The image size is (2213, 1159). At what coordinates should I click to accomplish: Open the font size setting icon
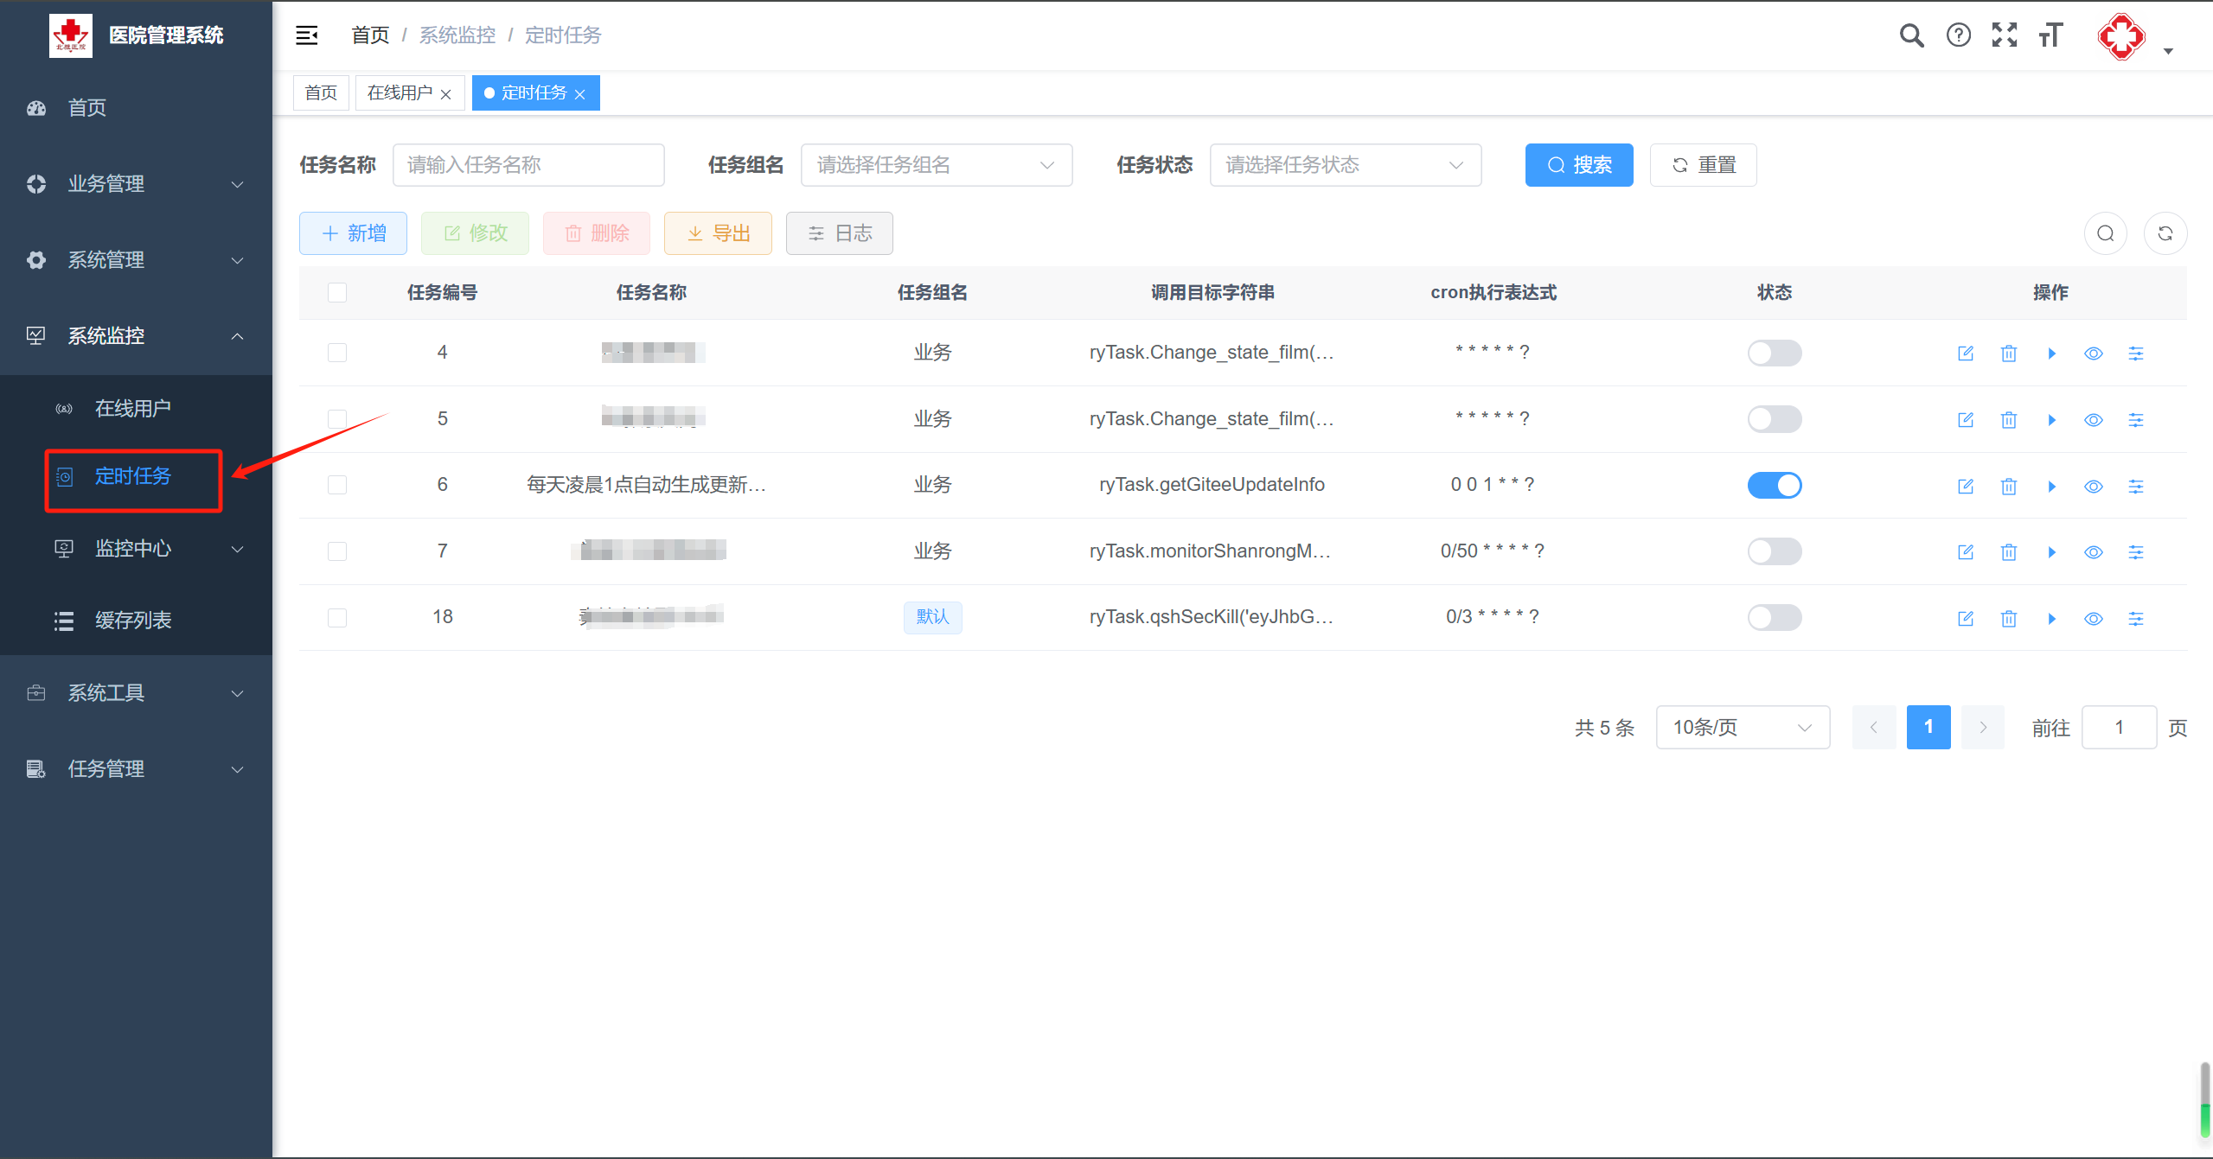(x=2050, y=35)
